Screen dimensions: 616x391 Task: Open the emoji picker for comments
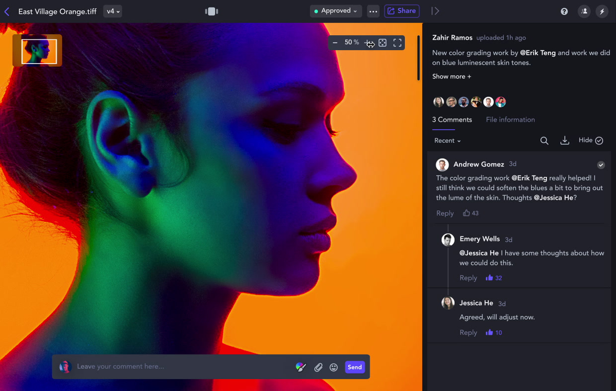click(334, 367)
